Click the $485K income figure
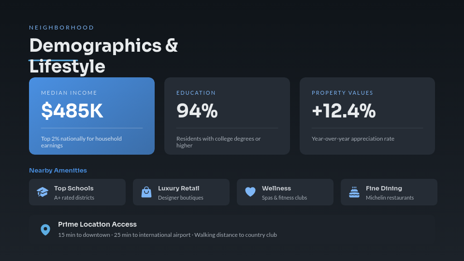The height and width of the screenshot is (261, 464). coord(72,111)
